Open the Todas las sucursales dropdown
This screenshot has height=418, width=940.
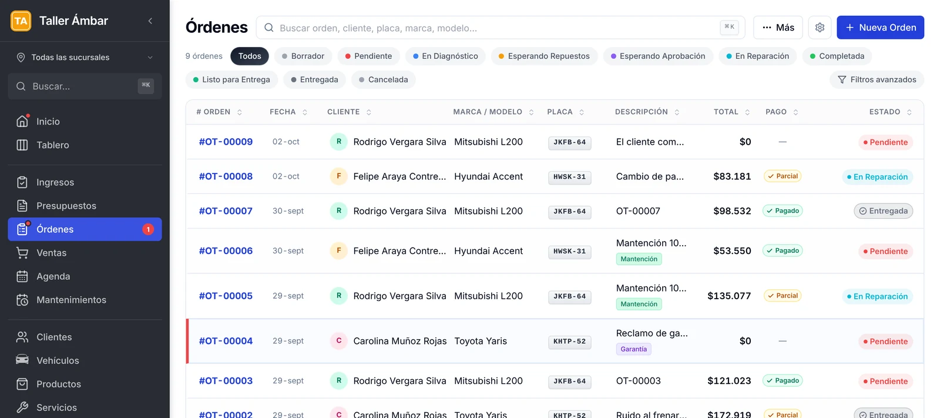[85, 57]
